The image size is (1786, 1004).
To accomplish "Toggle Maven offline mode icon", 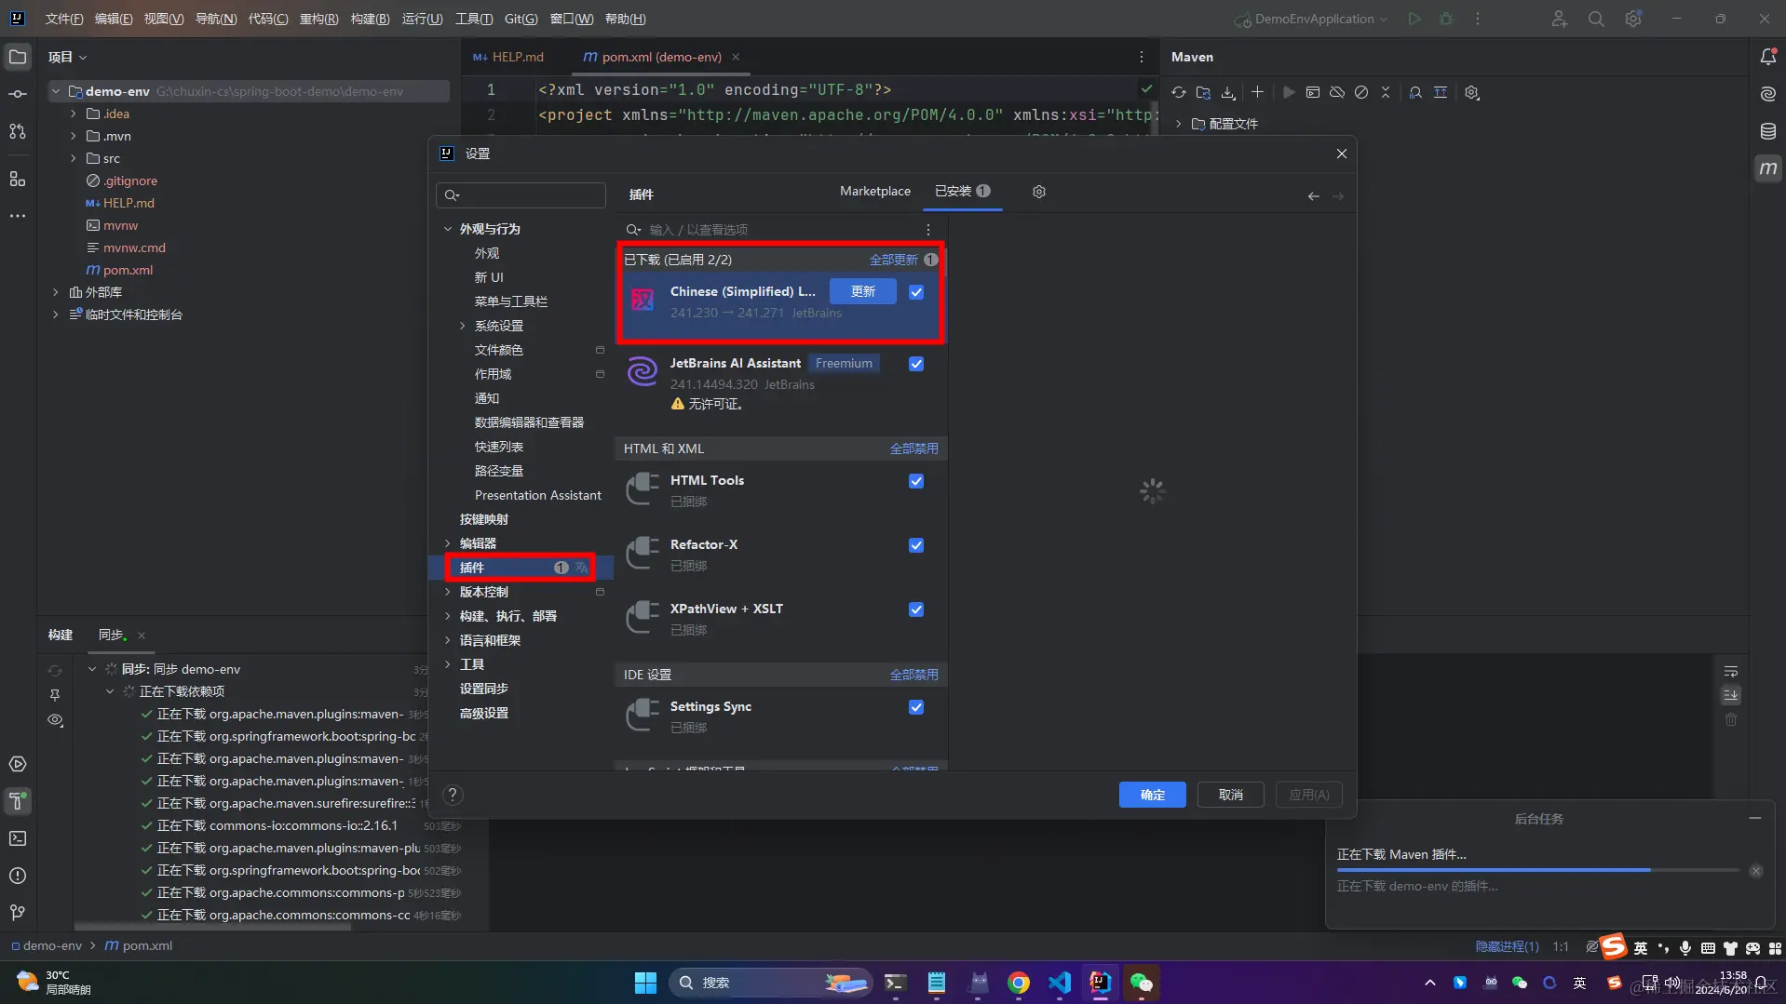I will pyautogui.click(x=1337, y=92).
